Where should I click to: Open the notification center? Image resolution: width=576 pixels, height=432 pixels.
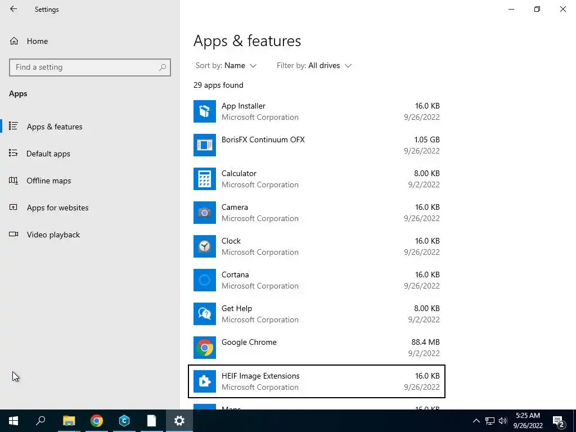point(558,421)
